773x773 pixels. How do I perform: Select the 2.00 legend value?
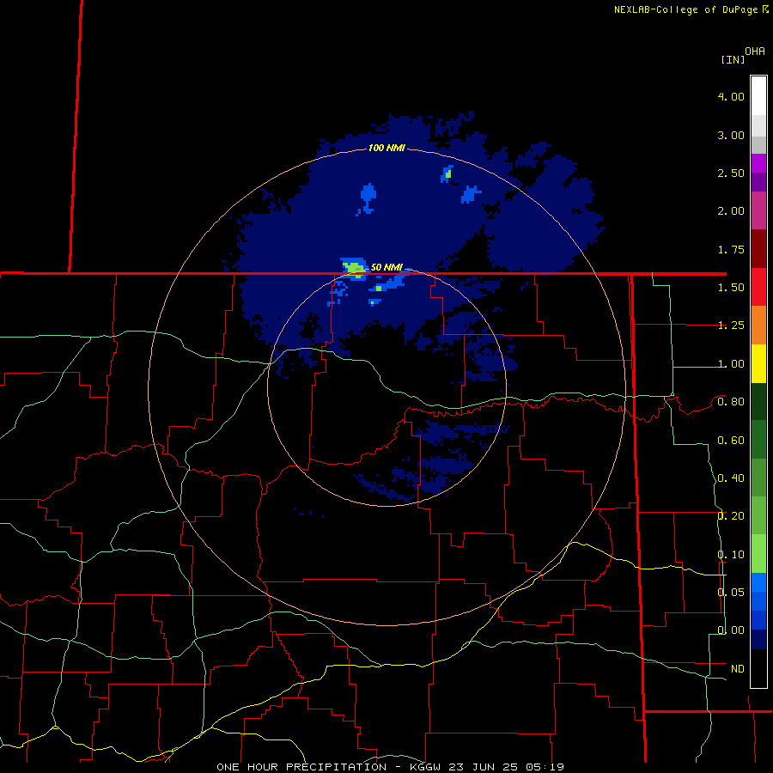731,211
